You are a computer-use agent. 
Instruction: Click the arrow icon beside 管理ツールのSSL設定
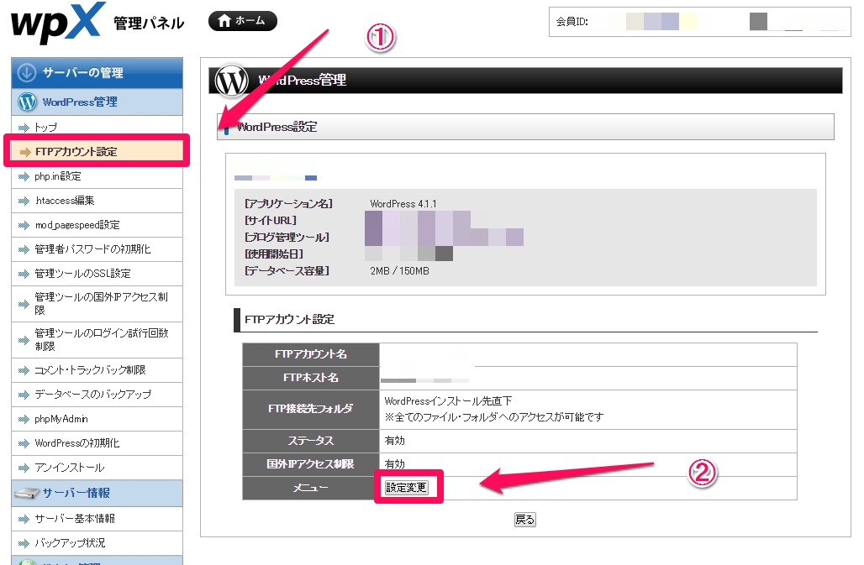click(x=24, y=274)
